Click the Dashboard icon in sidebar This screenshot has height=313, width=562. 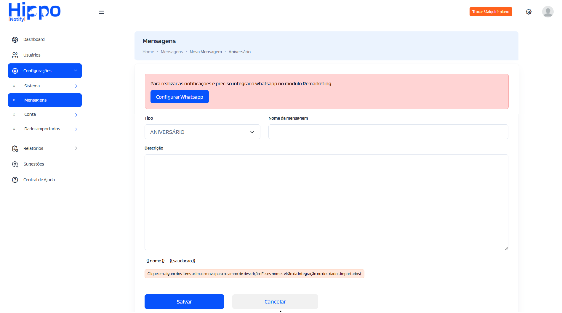click(x=15, y=40)
